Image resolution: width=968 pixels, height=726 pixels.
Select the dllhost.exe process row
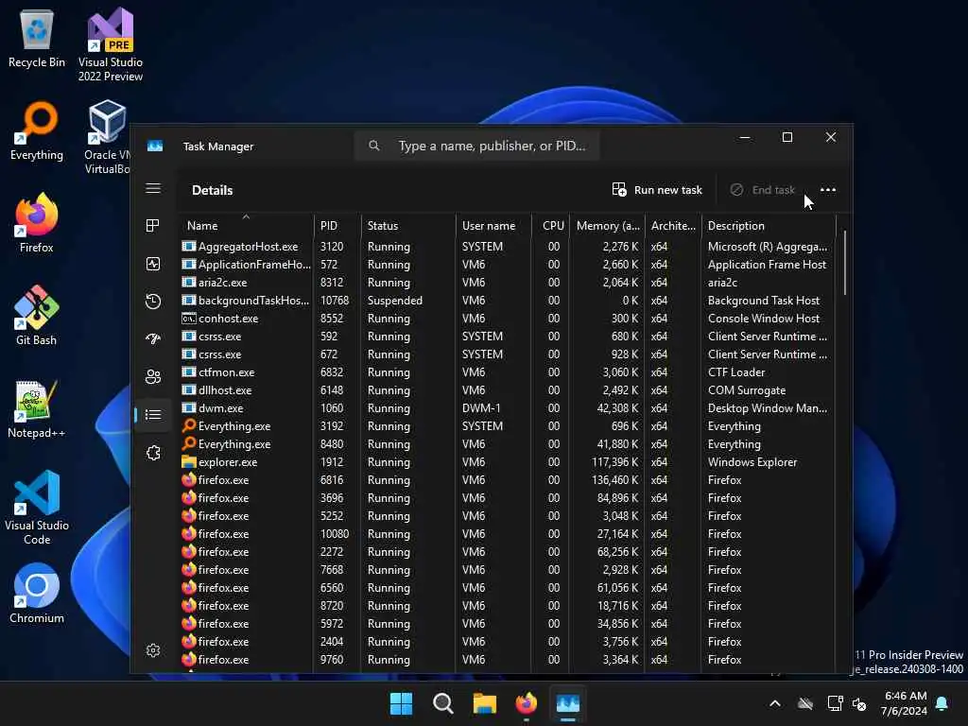tap(508, 390)
